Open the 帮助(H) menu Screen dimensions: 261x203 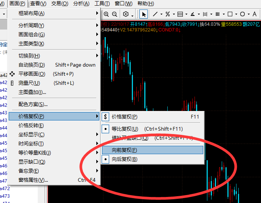146,3
